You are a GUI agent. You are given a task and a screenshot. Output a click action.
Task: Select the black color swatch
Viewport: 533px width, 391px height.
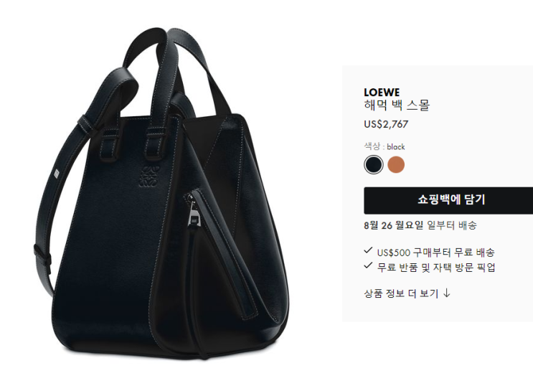coord(373,164)
